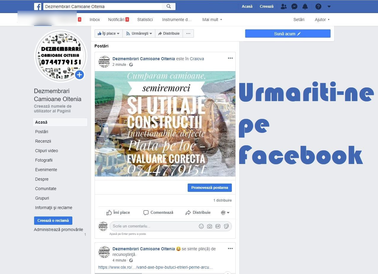The width and height of the screenshot is (378, 274).
Task: Click the Facebook logo icon
Action: pos(38,7)
